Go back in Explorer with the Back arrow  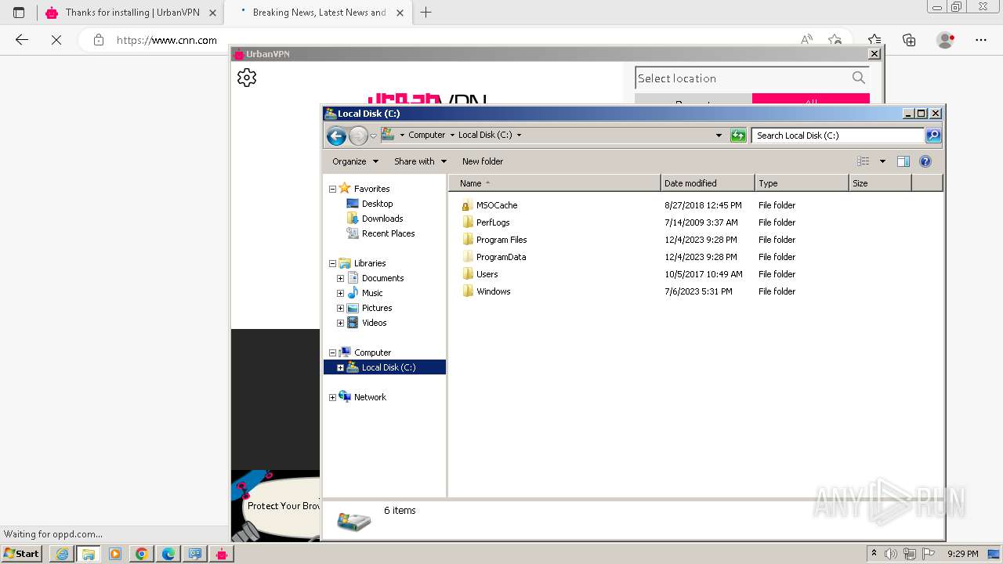(x=336, y=136)
